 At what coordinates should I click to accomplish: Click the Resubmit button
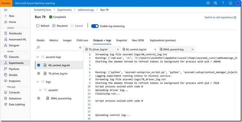60,26
